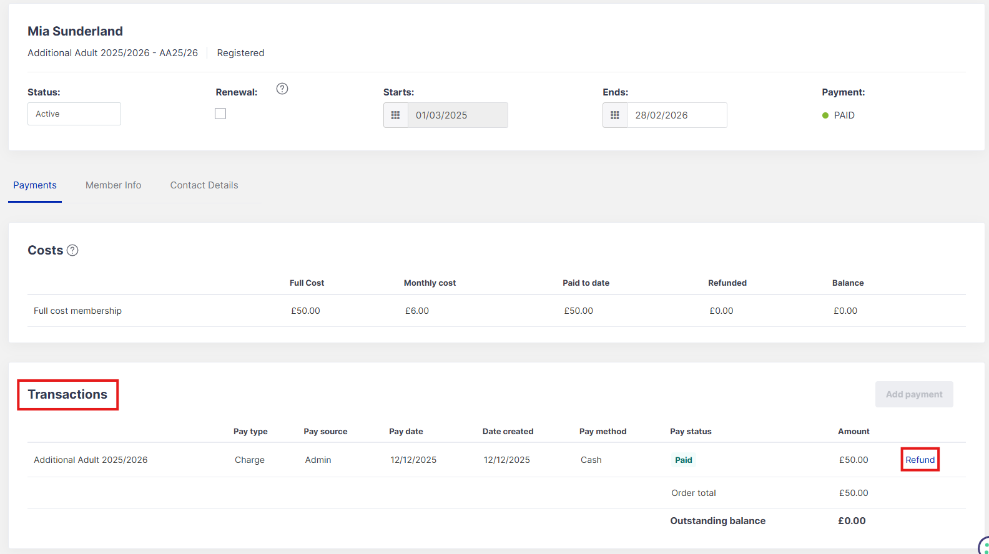Click the Renewal help question mark icon
Image resolution: width=989 pixels, height=554 pixels.
(x=282, y=89)
